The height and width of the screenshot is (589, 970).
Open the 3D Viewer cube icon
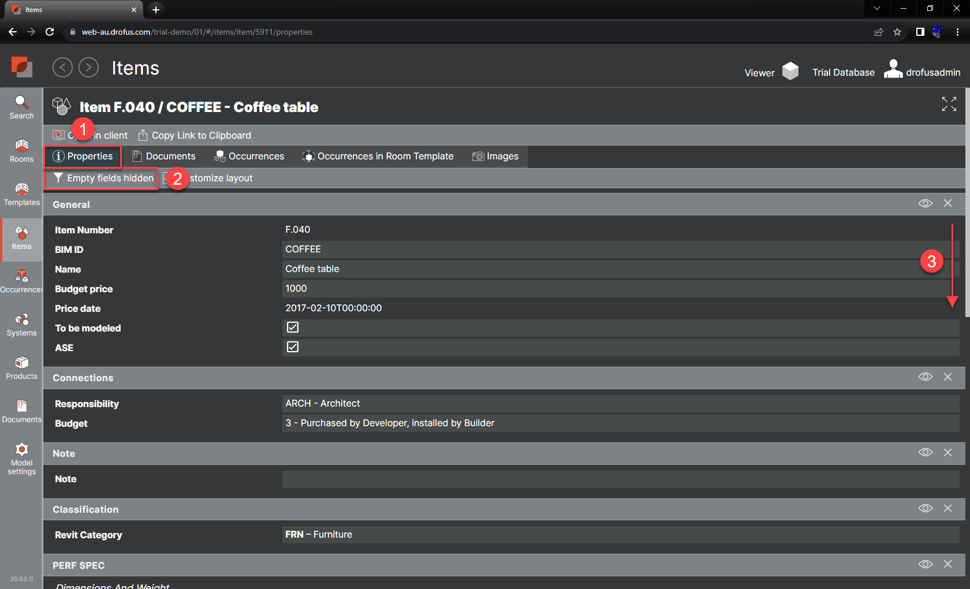pyautogui.click(x=790, y=72)
